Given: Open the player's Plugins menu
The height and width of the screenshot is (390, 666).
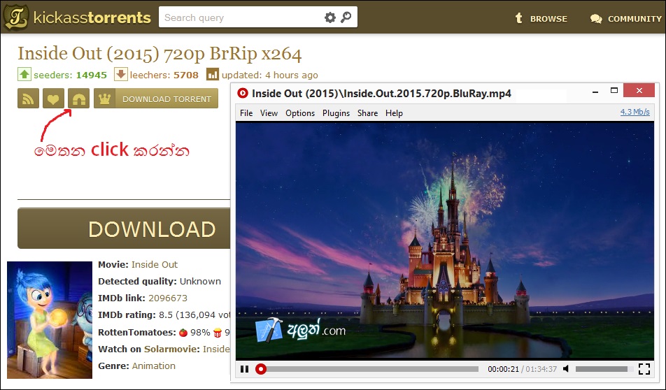Looking at the screenshot, I should [x=336, y=113].
